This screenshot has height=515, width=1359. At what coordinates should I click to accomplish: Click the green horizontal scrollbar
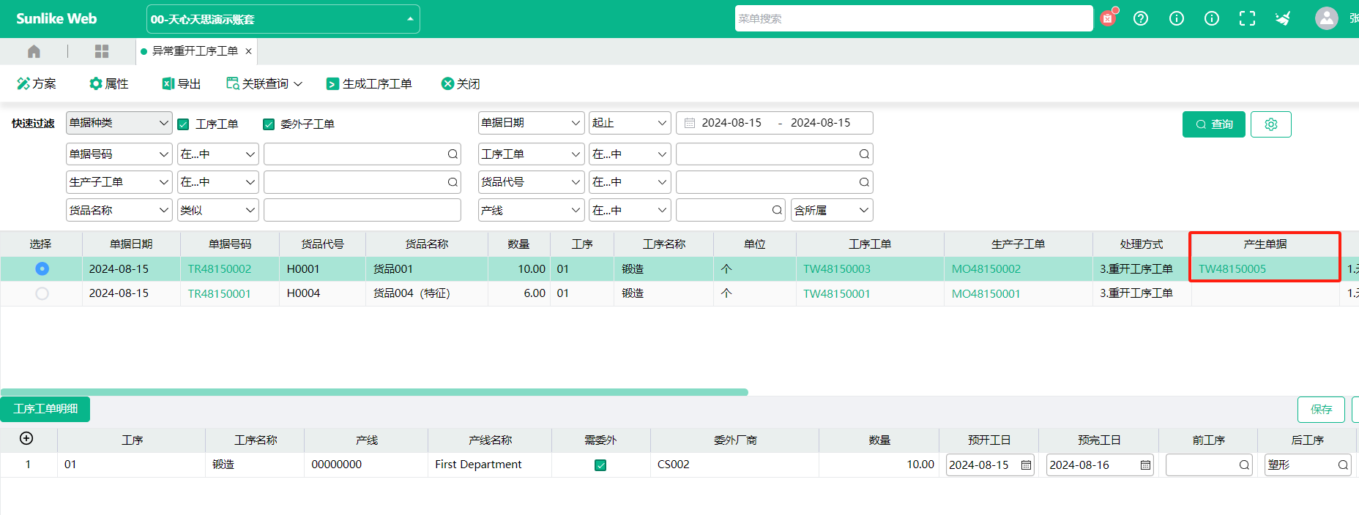374,392
